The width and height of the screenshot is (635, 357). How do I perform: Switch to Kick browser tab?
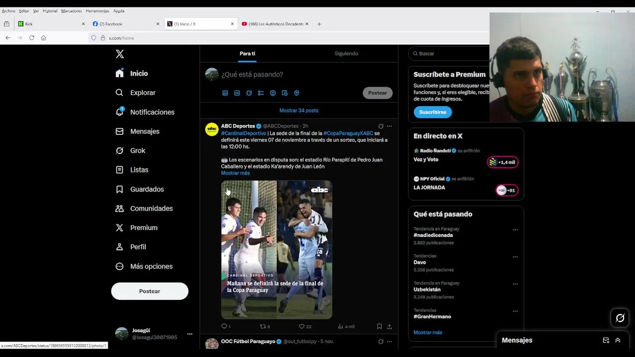(52, 24)
